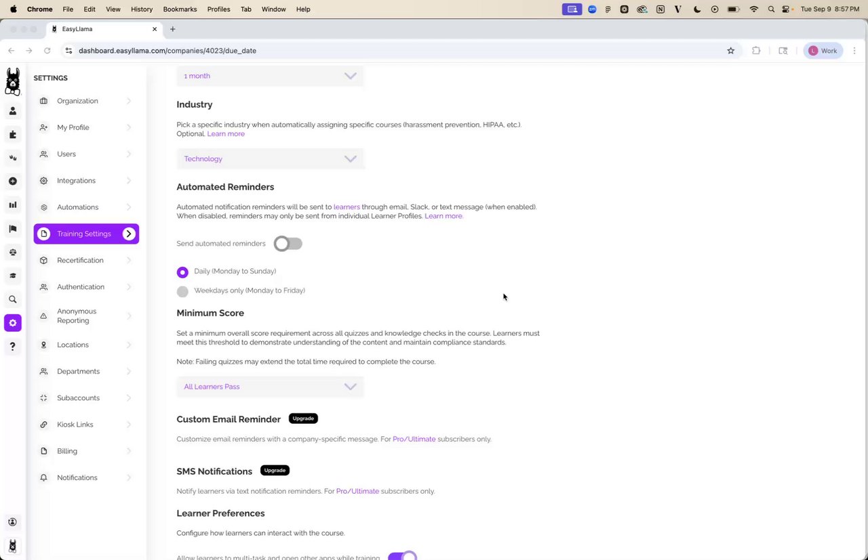This screenshot has height=560, width=868.
Task: Click the Training Settings arrow circle
Action: click(129, 234)
